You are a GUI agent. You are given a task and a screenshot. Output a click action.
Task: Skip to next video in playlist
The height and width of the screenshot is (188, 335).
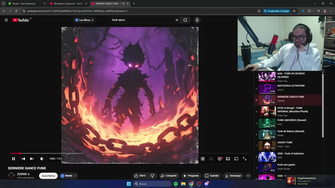point(32,159)
